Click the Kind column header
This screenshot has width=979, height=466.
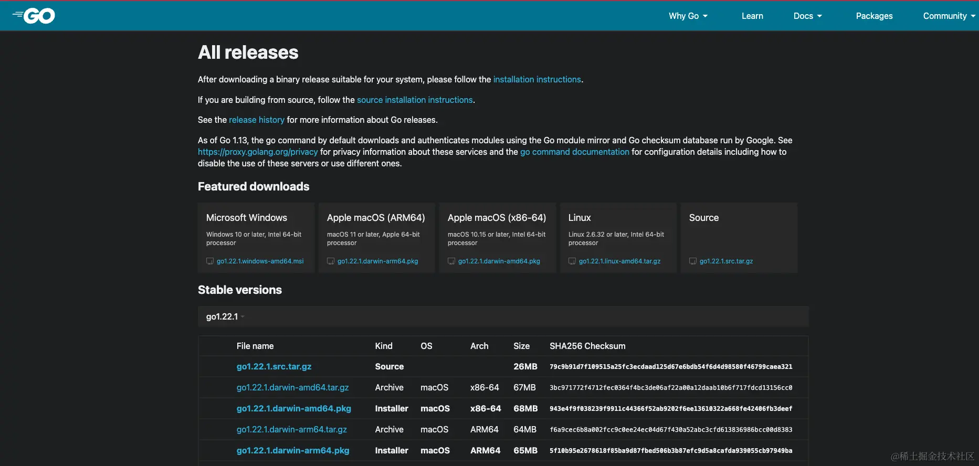384,346
